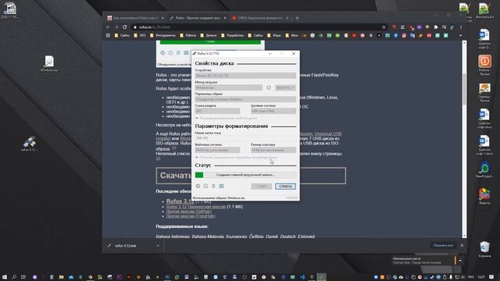Click the New volume label input field

click(x=245, y=138)
